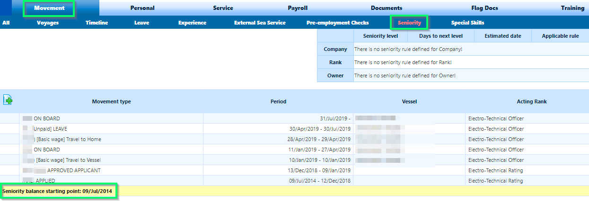Go to the Flag Docs tab

pyautogui.click(x=484, y=8)
